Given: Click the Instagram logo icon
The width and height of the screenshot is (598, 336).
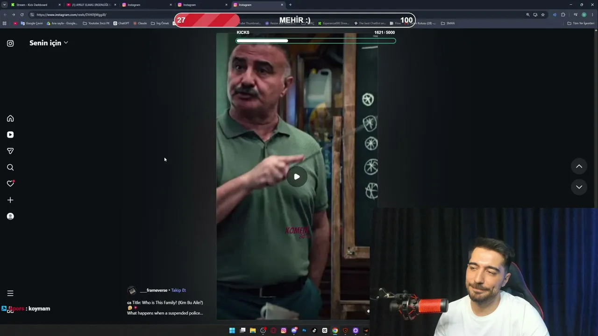Looking at the screenshot, I should (x=10, y=43).
